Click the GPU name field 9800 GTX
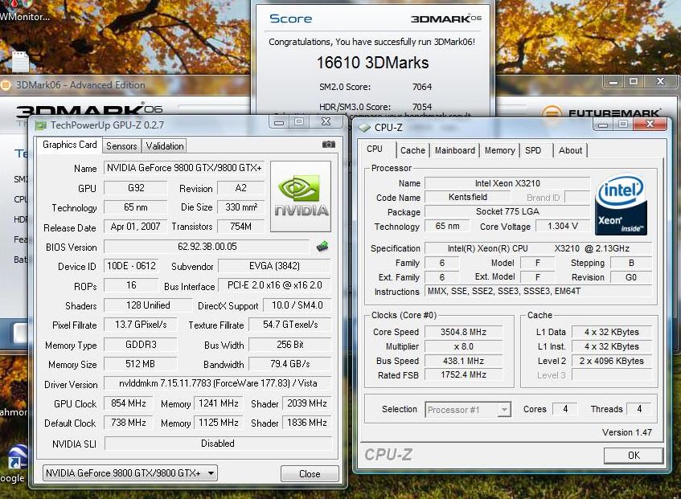 (184, 168)
